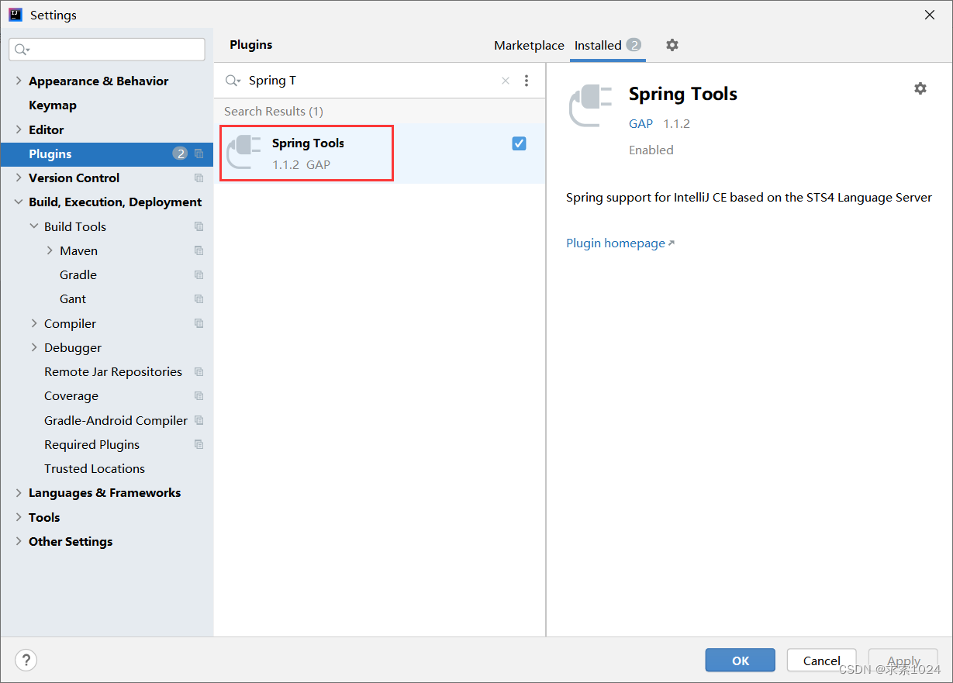Click project-level icon beside Coverage
The height and width of the screenshot is (683, 953).
pyautogui.click(x=199, y=396)
